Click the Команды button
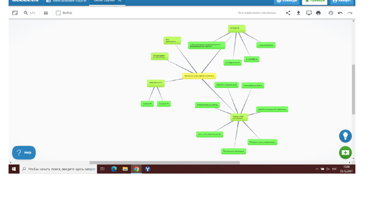The height and width of the screenshot is (214, 381). pyautogui.click(x=287, y=1)
